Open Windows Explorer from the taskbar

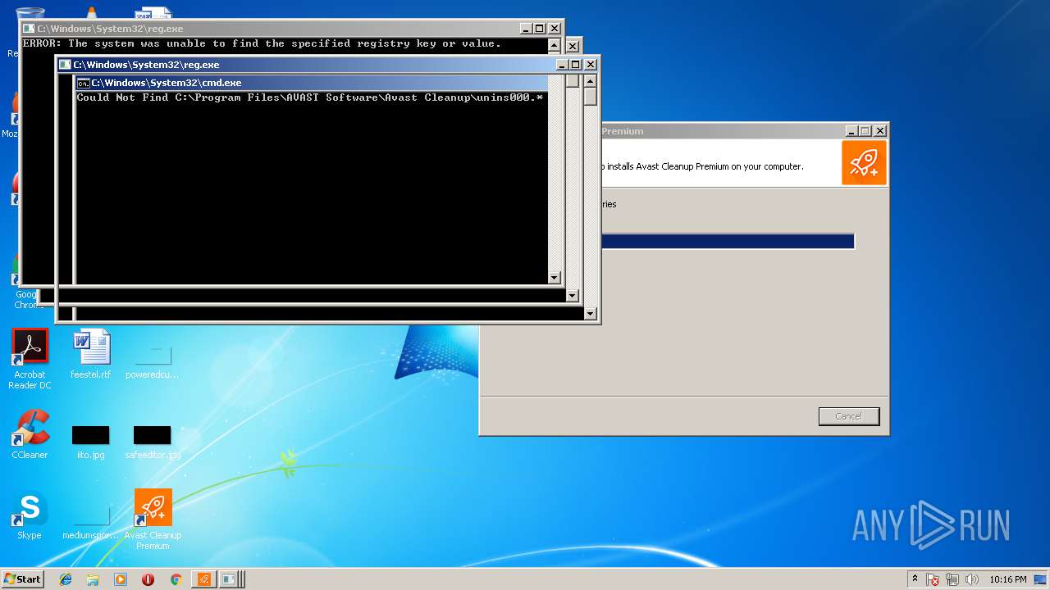click(x=93, y=579)
